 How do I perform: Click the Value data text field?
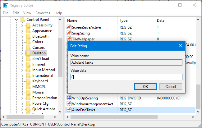click(126, 77)
